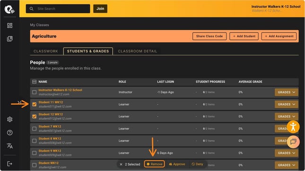The image size is (305, 171).
Task: Check the Student WK12 checkbox
Action: (34, 165)
